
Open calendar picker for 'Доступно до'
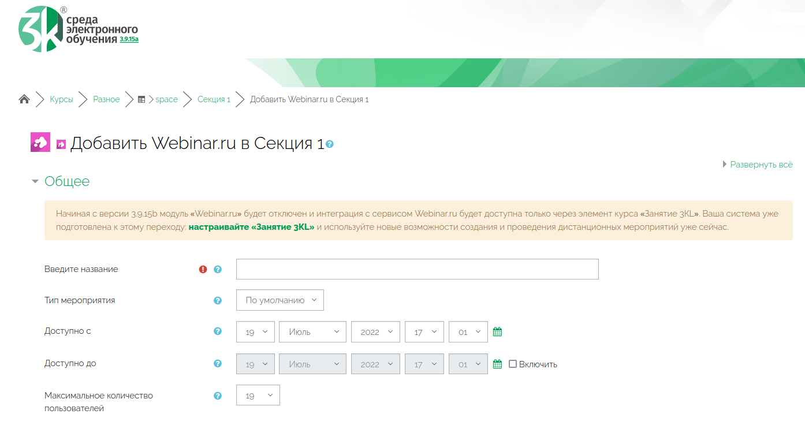point(497,364)
